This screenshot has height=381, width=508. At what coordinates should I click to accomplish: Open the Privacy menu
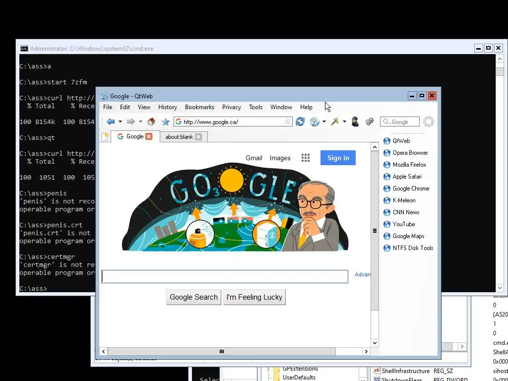[x=231, y=107]
